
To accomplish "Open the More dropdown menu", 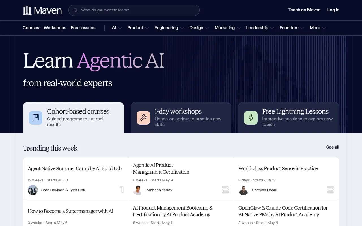I will point(318,28).
